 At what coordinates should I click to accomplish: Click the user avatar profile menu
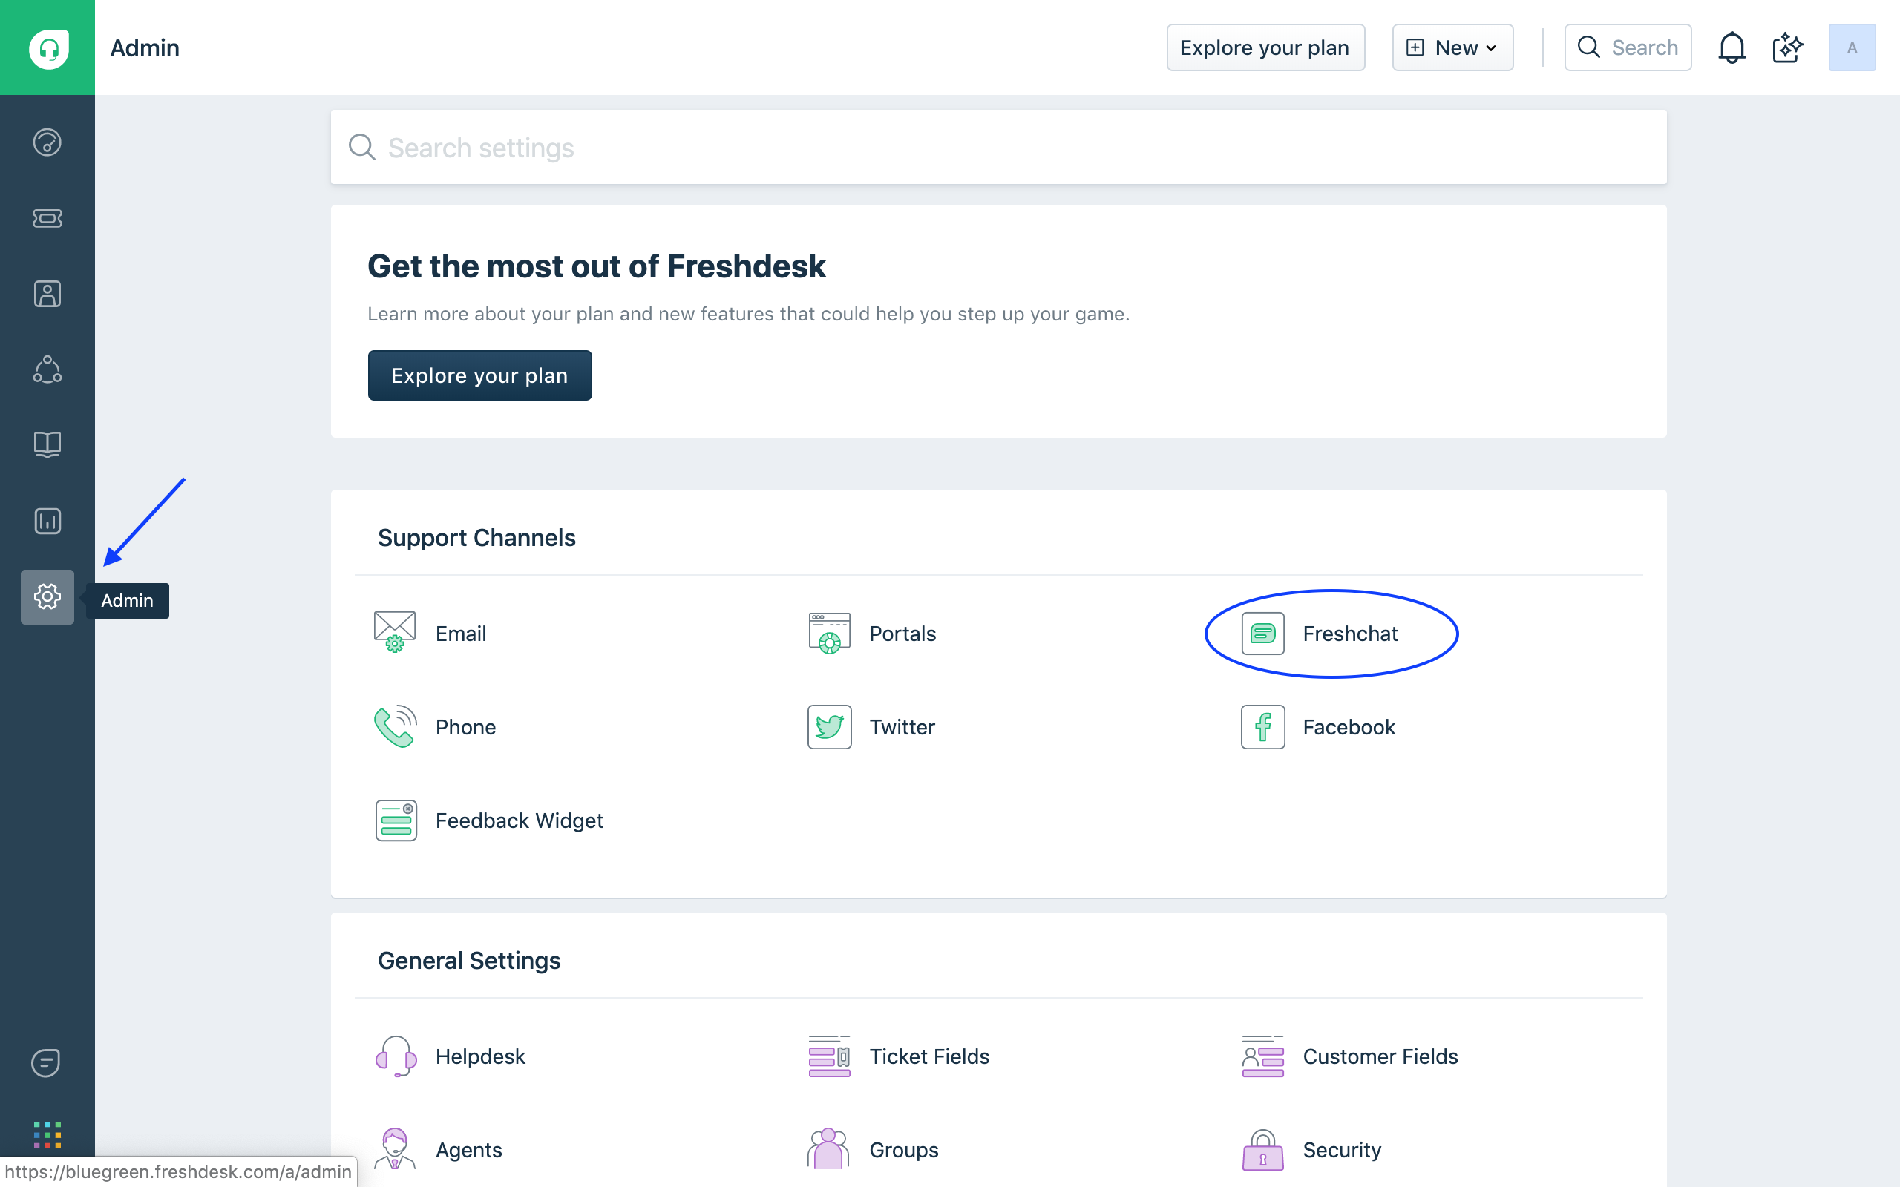pyautogui.click(x=1851, y=48)
